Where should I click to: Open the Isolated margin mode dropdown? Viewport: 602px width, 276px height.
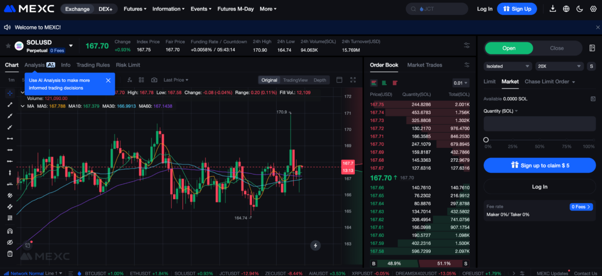[x=507, y=66]
